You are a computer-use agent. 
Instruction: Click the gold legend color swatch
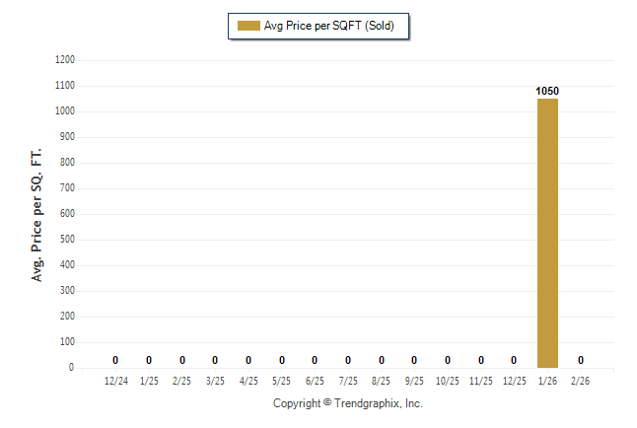click(247, 26)
